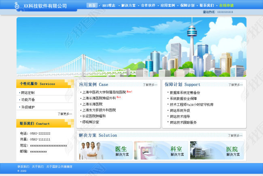The width and height of the screenshot is (263, 176).
Task: Click 了解更多 in the 保障计划 Support panel
Action: pyautogui.click(x=235, y=85)
